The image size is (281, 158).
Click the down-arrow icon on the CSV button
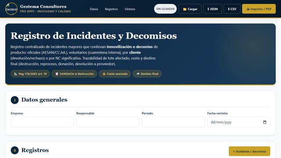pos(229,9)
